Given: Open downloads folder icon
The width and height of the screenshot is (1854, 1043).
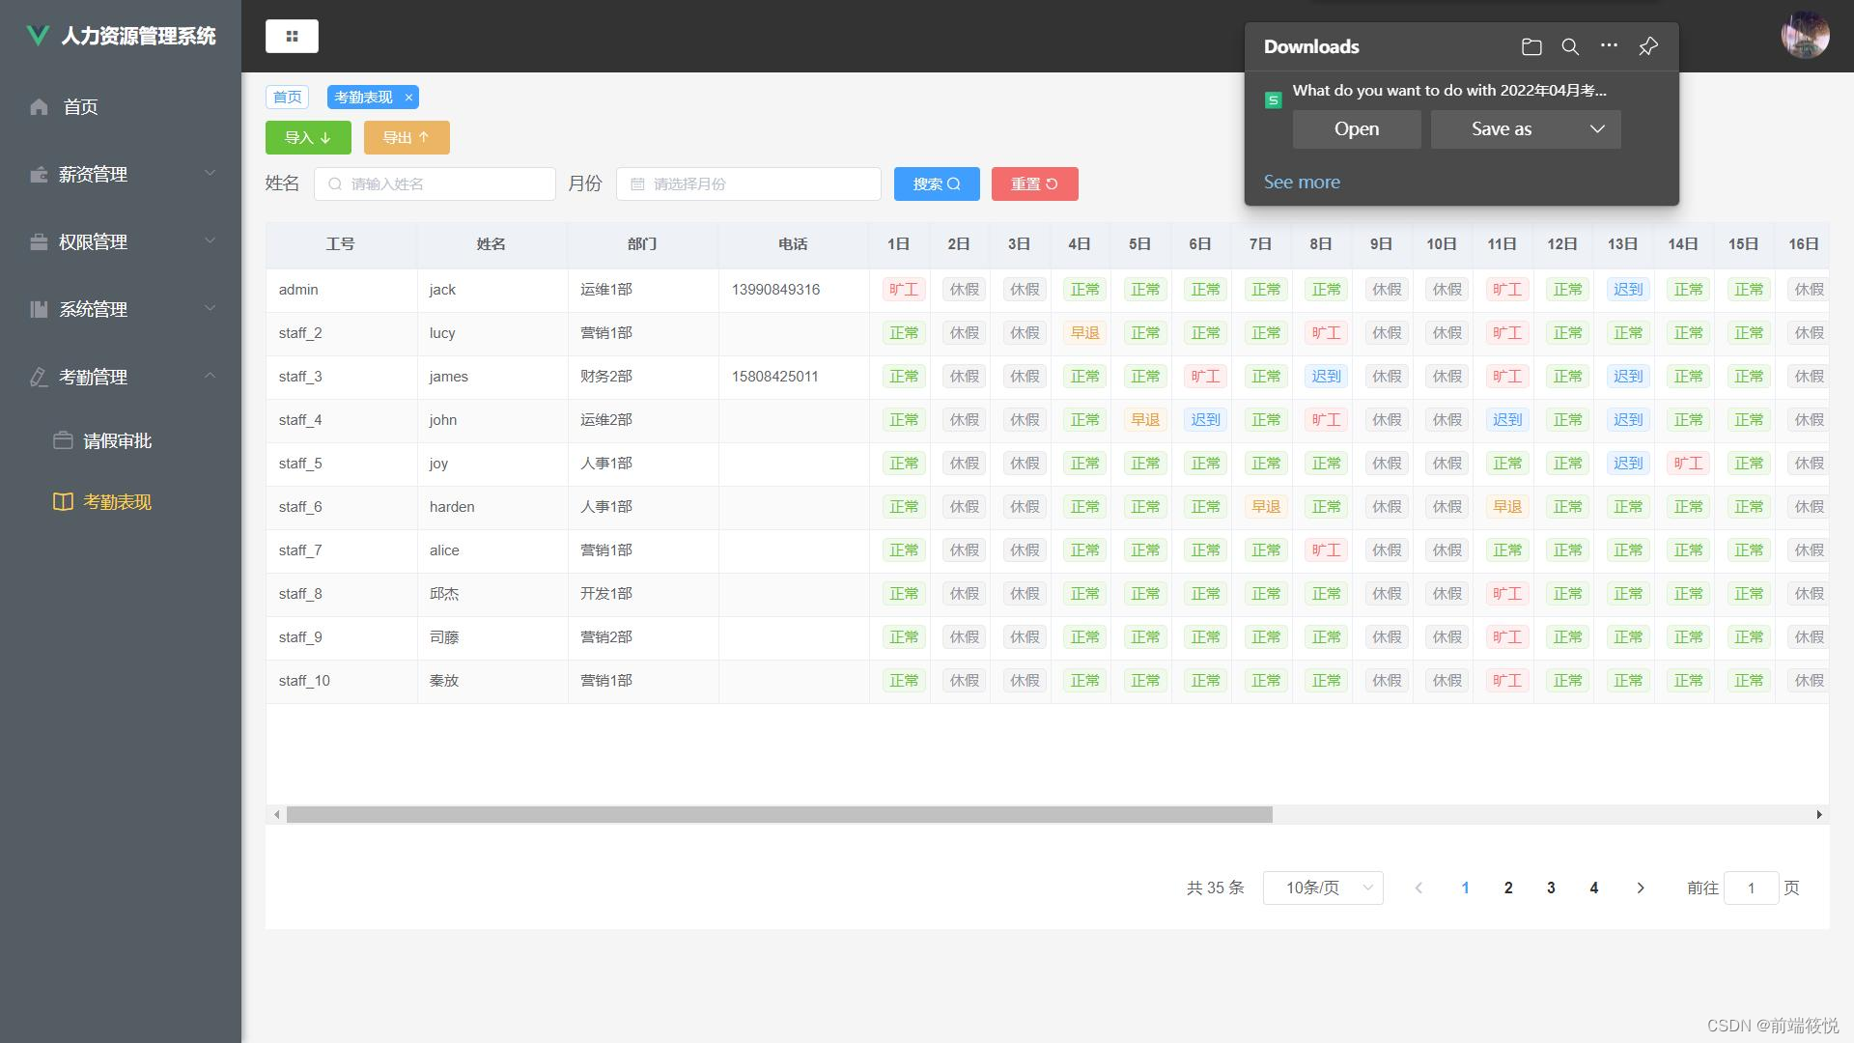Looking at the screenshot, I should [1531, 46].
